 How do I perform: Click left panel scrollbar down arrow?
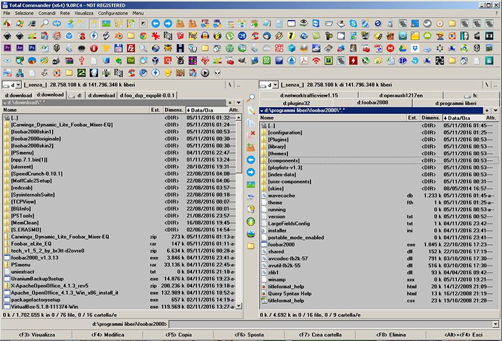click(238, 306)
